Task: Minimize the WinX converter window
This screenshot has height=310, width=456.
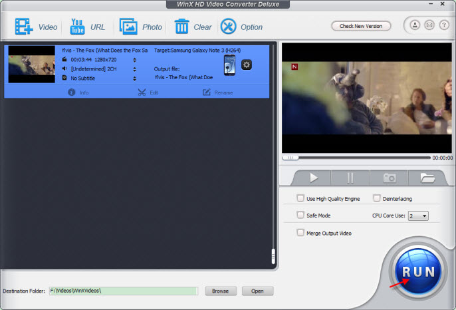Action: coord(431,4)
